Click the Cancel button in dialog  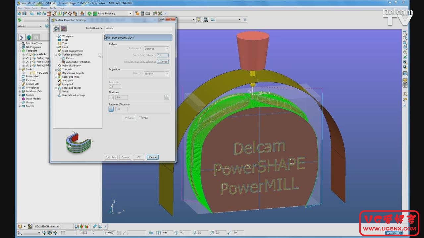tap(153, 157)
